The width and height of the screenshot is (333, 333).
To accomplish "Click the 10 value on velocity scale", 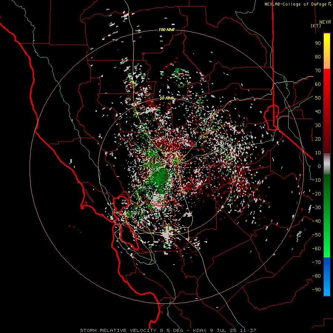I will (318, 153).
